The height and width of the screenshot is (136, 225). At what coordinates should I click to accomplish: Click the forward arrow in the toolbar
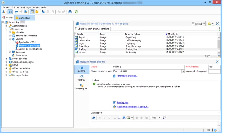[x=21, y=12]
